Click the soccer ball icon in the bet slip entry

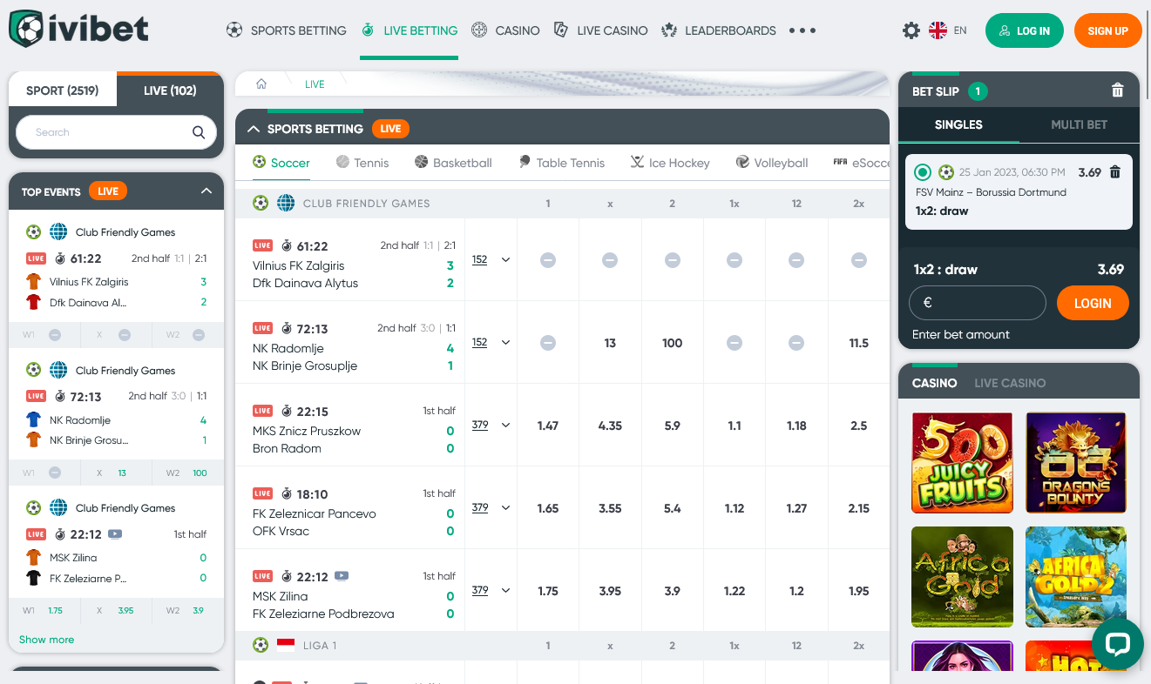tap(946, 172)
